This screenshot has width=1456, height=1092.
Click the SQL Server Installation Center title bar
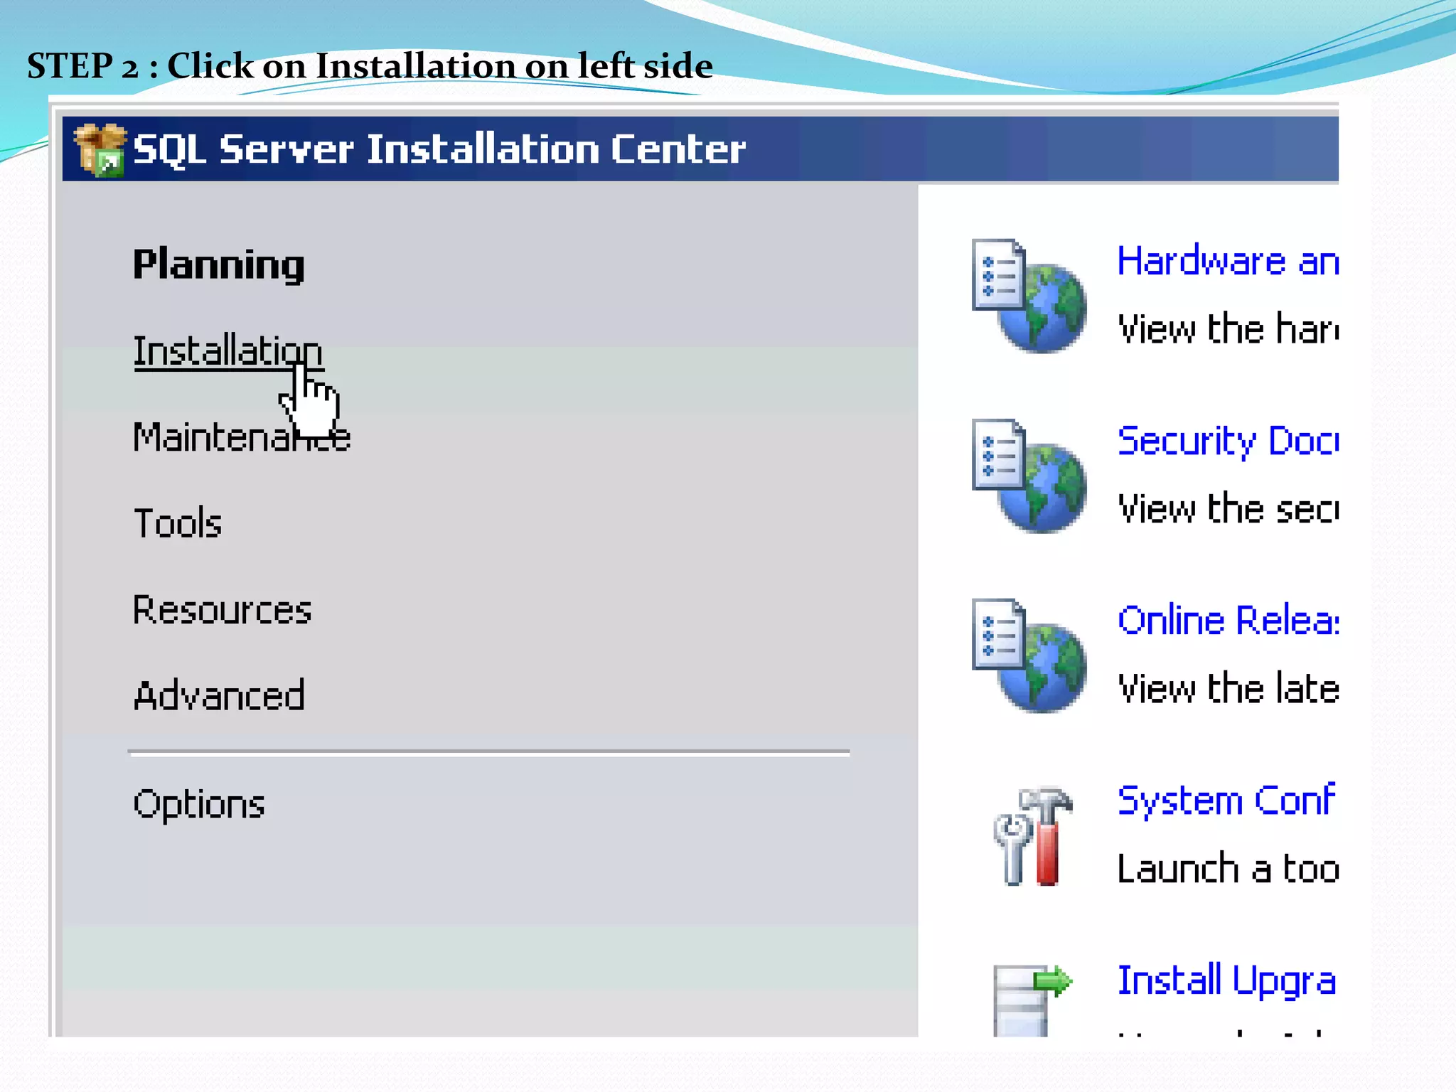click(700, 149)
